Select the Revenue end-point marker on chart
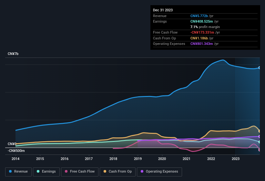 [260, 68]
